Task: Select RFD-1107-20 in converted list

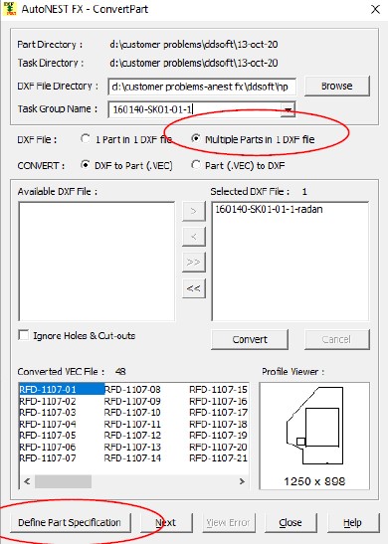Action: pos(218,447)
